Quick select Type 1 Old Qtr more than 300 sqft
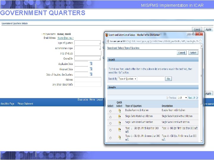 point(119,137)
